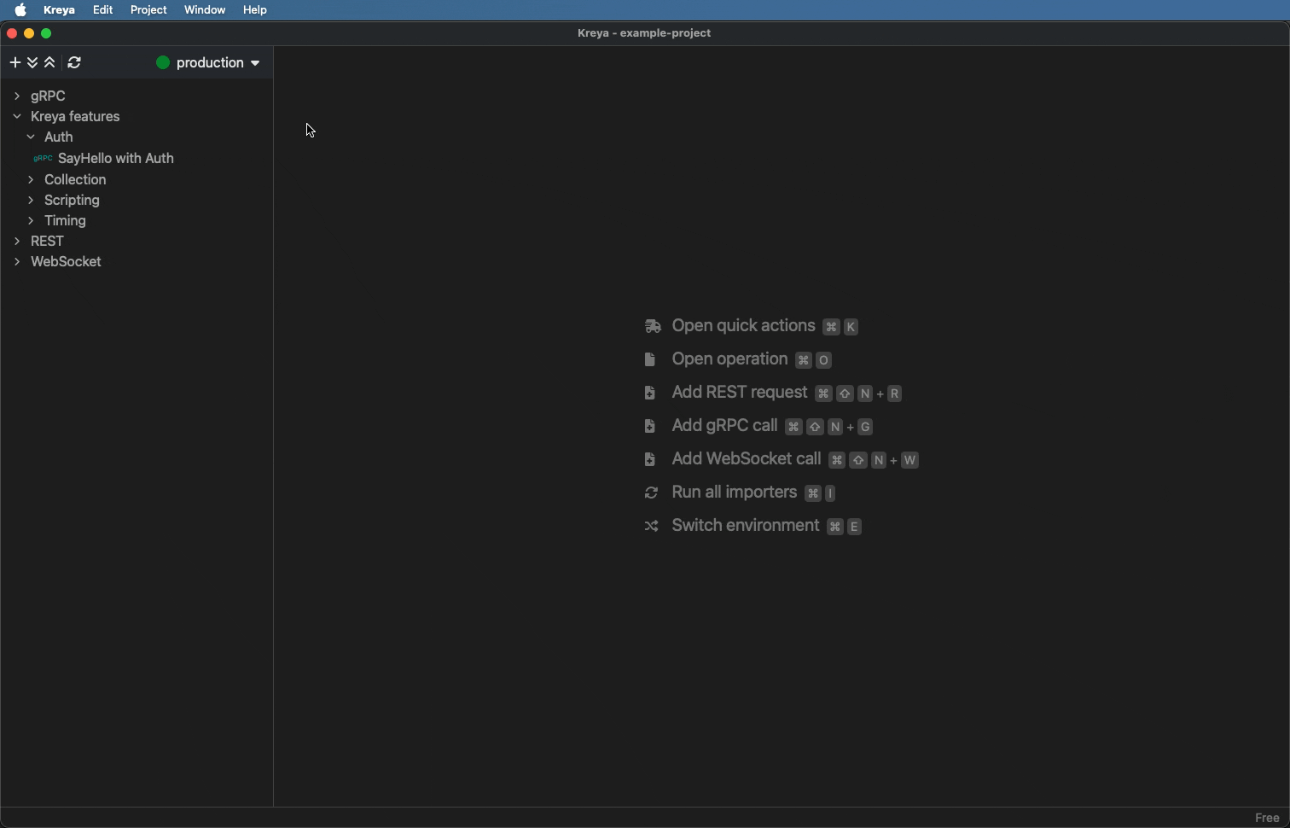
Task: Expand the Scripting folder
Action: 31,200
